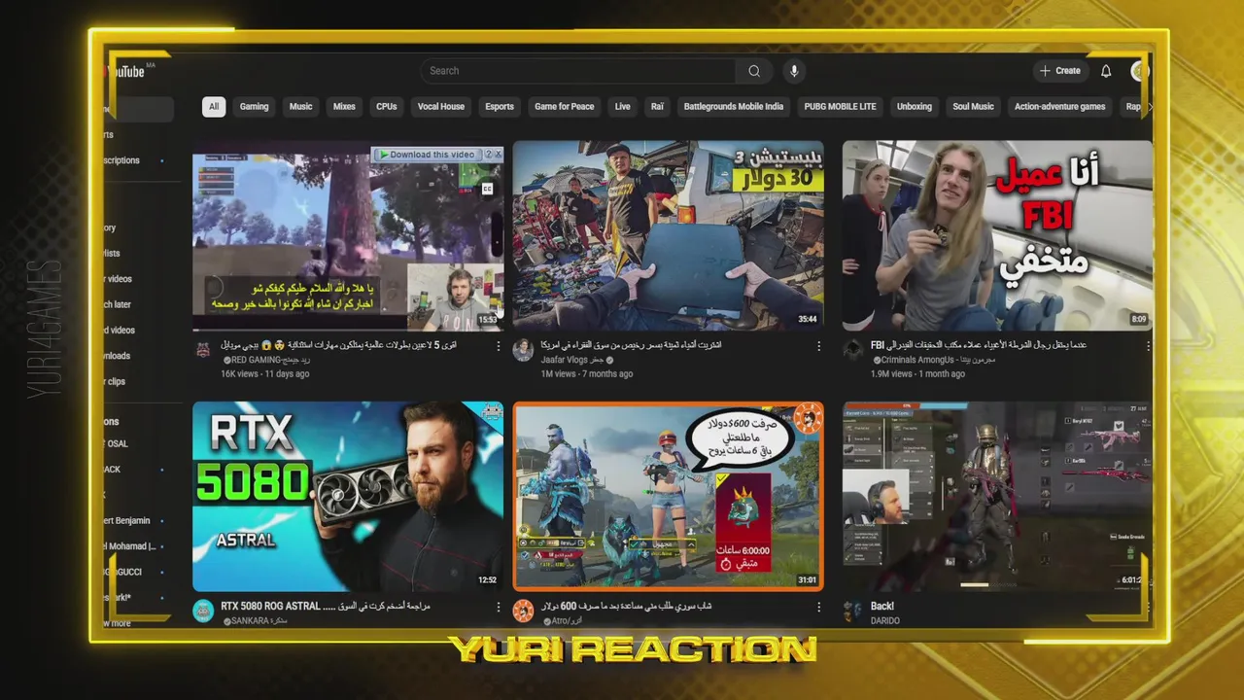
Task: Click the 16K views 11 days ago text
Action: pyautogui.click(x=264, y=373)
